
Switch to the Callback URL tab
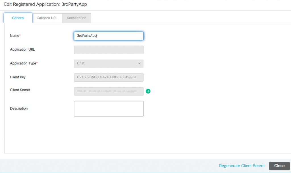(47, 18)
